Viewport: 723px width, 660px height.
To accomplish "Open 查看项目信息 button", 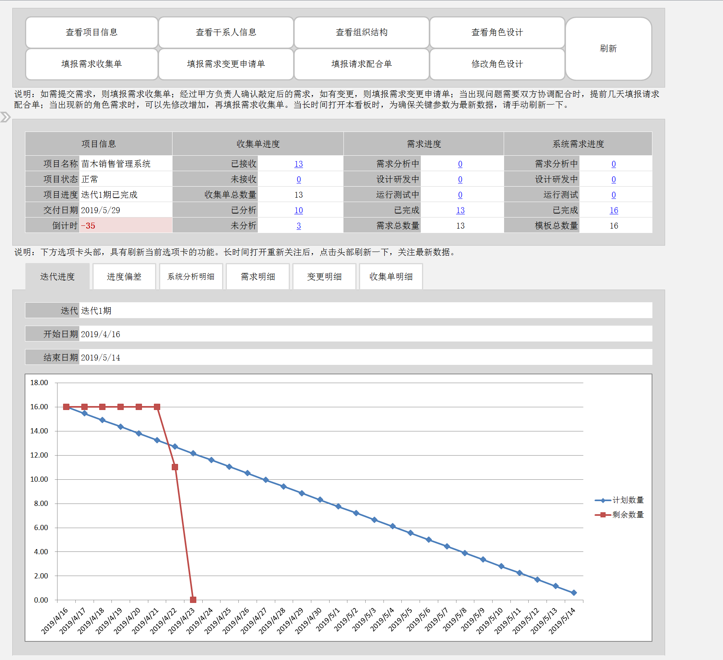I will (x=92, y=32).
